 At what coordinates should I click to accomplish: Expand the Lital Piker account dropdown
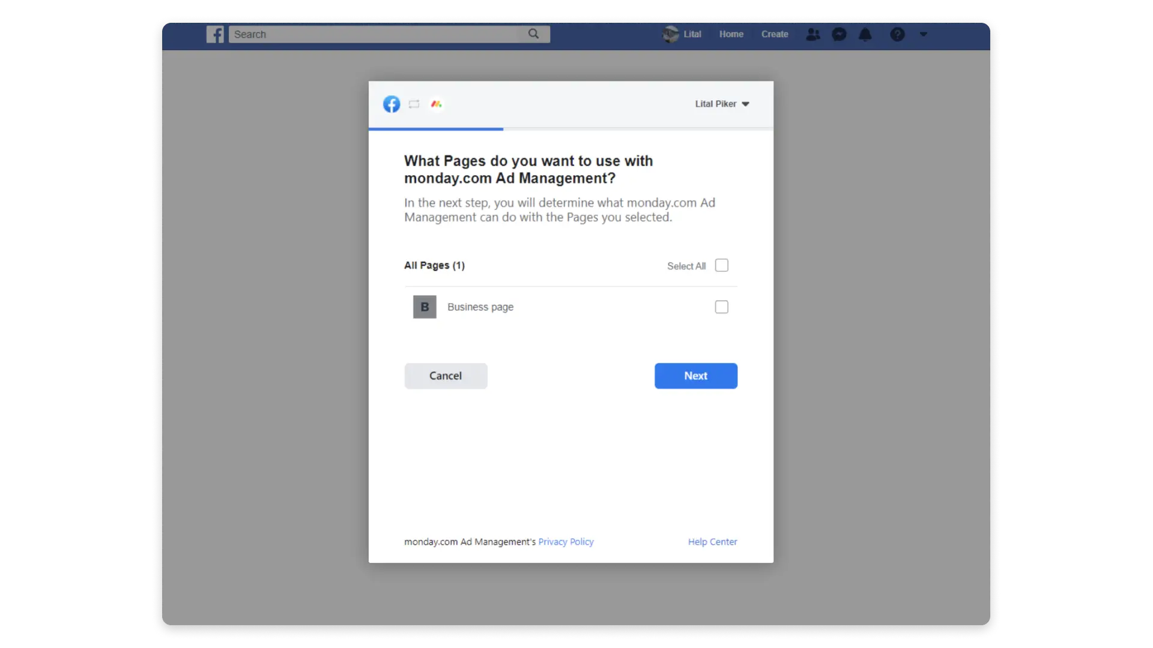722,104
